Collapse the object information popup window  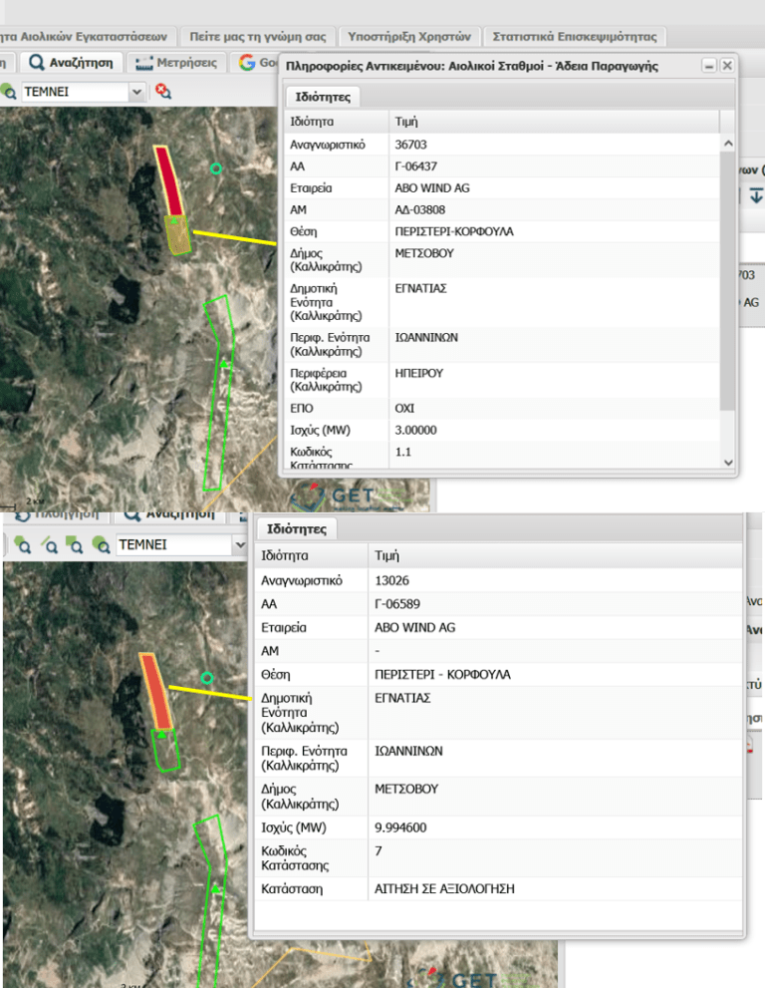click(708, 66)
